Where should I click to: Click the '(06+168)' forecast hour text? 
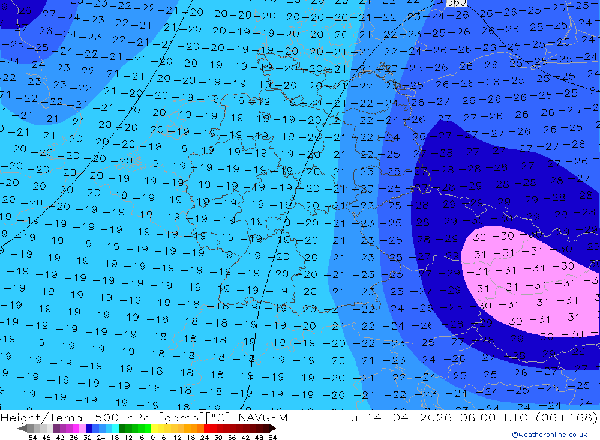coord(566,417)
